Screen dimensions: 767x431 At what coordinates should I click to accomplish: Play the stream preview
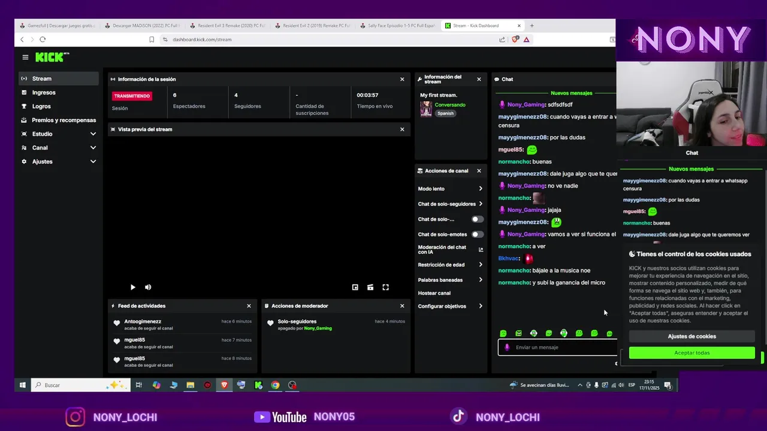pos(132,287)
